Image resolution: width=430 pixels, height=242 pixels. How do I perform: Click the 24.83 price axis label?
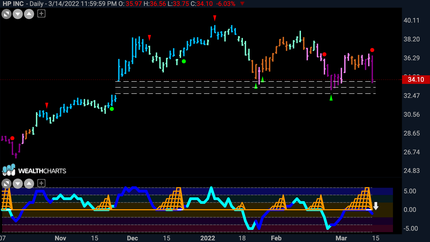tap(411, 171)
